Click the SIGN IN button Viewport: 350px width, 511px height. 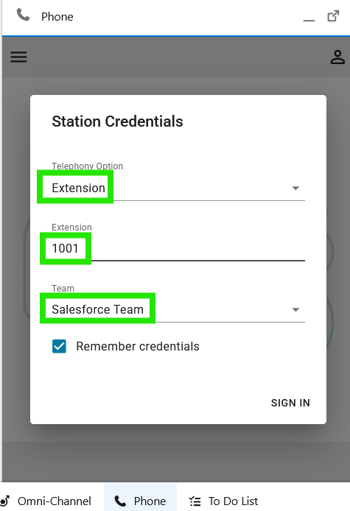tap(290, 403)
